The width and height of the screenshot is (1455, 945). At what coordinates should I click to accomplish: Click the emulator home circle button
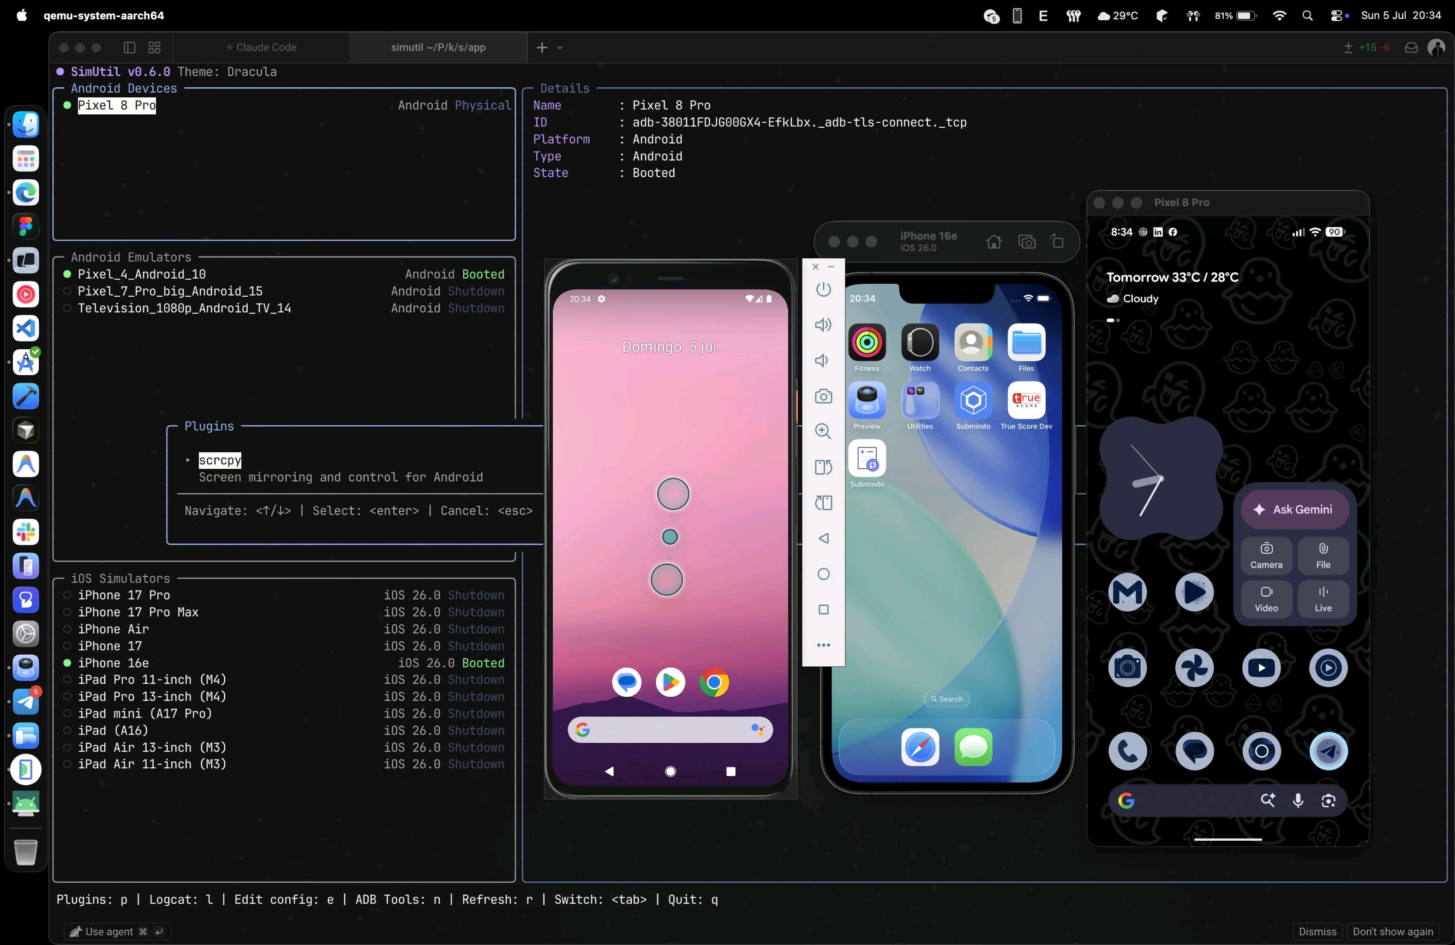823,574
